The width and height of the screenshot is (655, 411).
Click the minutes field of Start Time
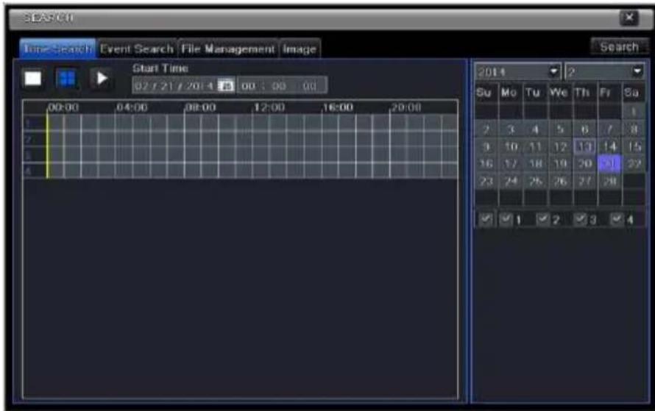pos(279,86)
